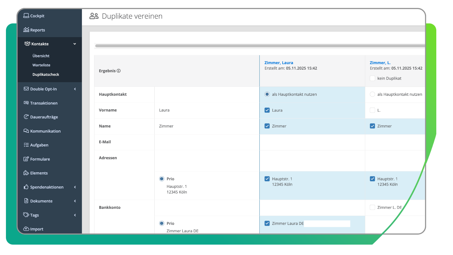Open the 'Zimmer, Laura' contact link

279,63
